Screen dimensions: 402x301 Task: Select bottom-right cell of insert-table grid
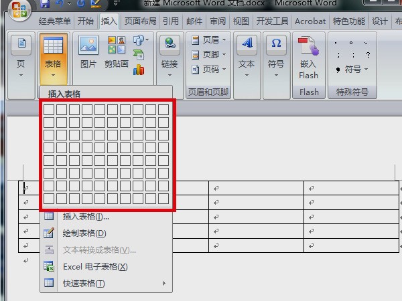tap(163, 199)
